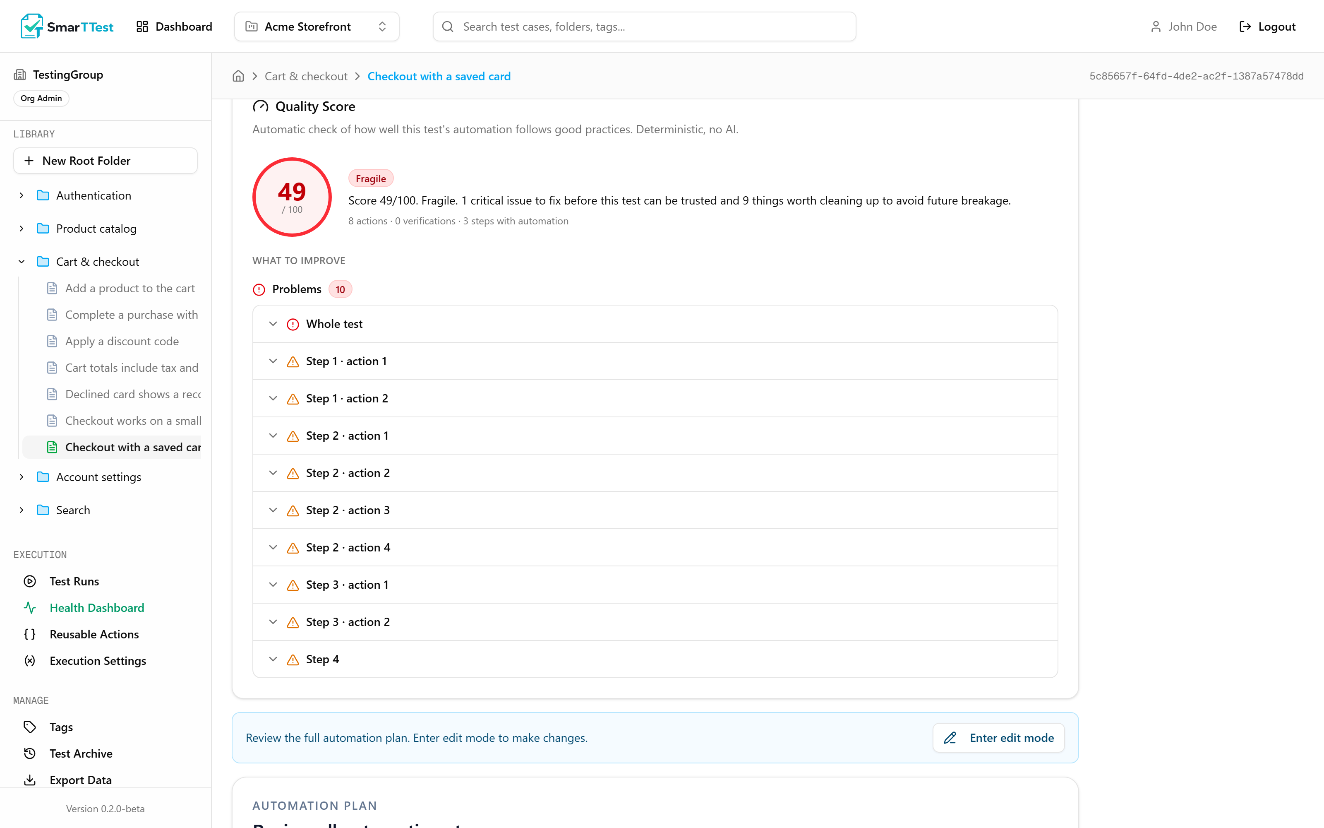Expand the Search folder
This screenshot has height=828, width=1324.
coord(22,510)
